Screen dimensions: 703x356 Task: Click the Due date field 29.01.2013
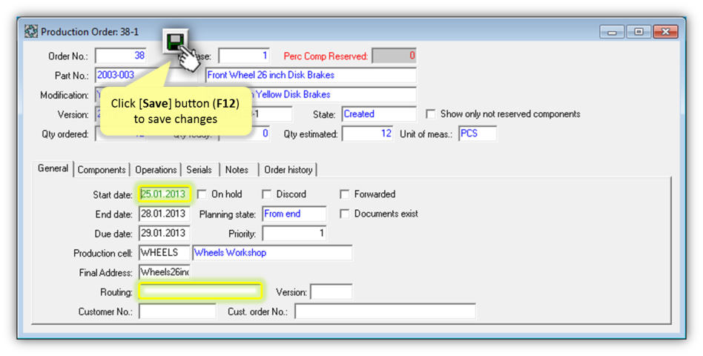pyautogui.click(x=165, y=233)
